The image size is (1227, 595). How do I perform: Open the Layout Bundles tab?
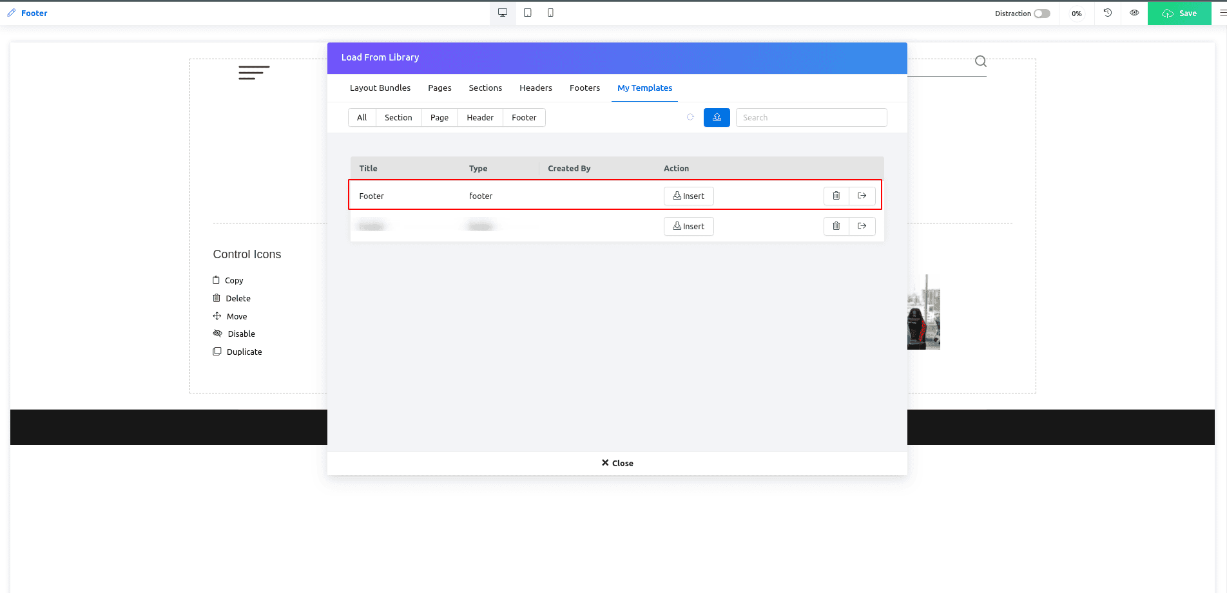[380, 88]
